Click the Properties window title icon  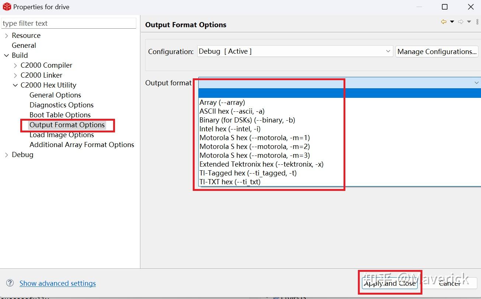(7, 7)
